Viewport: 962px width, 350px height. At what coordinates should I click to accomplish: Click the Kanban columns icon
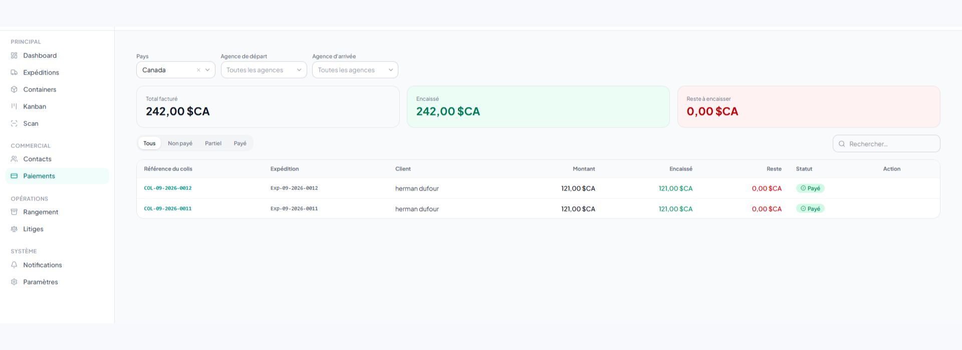point(14,106)
